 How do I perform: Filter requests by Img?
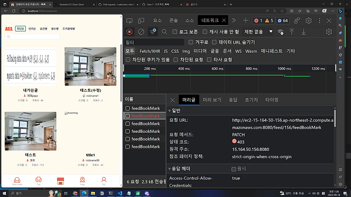click(x=186, y=51)
